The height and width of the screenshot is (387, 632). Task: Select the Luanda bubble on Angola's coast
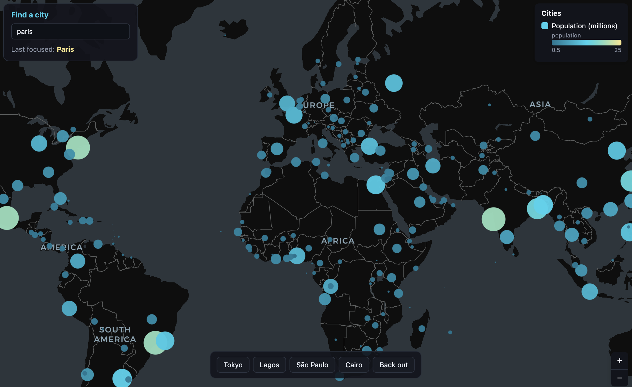(x=325, y=299)
